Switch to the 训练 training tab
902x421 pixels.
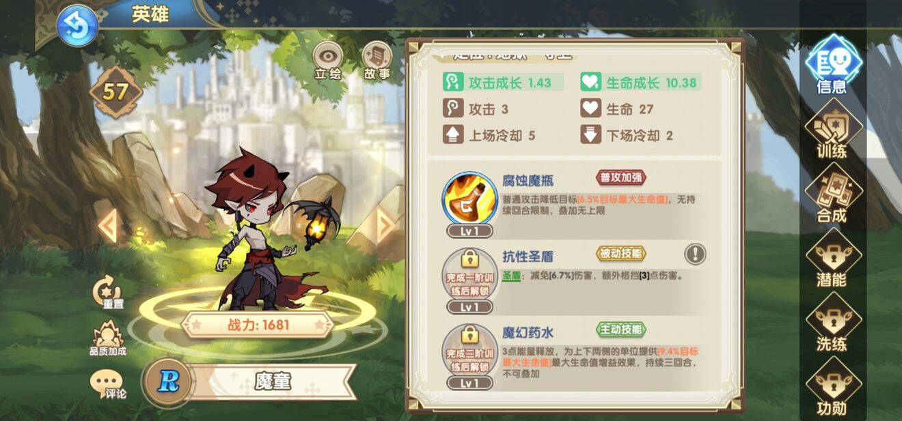[x=832, y=130]
